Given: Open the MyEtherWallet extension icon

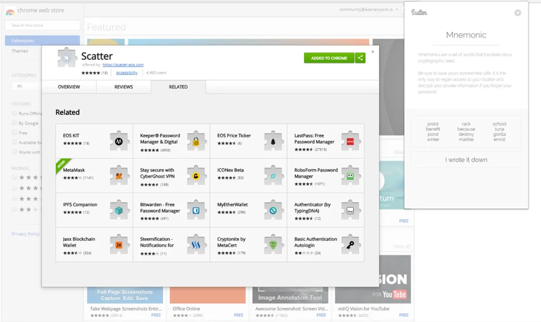Looking at the screenshot, I should coord(273,210).
